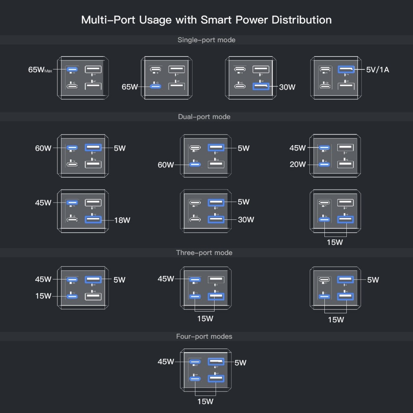Select the Three-port mode section header
This screenshot has width=413, height=413.
tap(204, 252)
